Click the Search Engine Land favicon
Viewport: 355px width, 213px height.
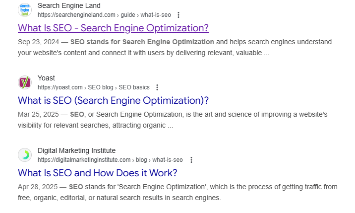[x=25, y=10]
